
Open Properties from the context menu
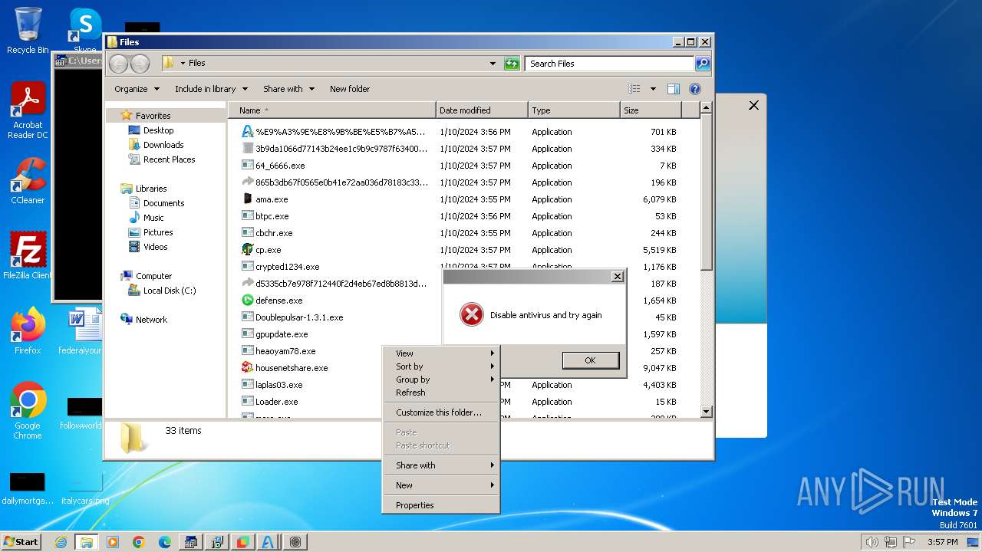pyautogui.click(x=441, y=505)
